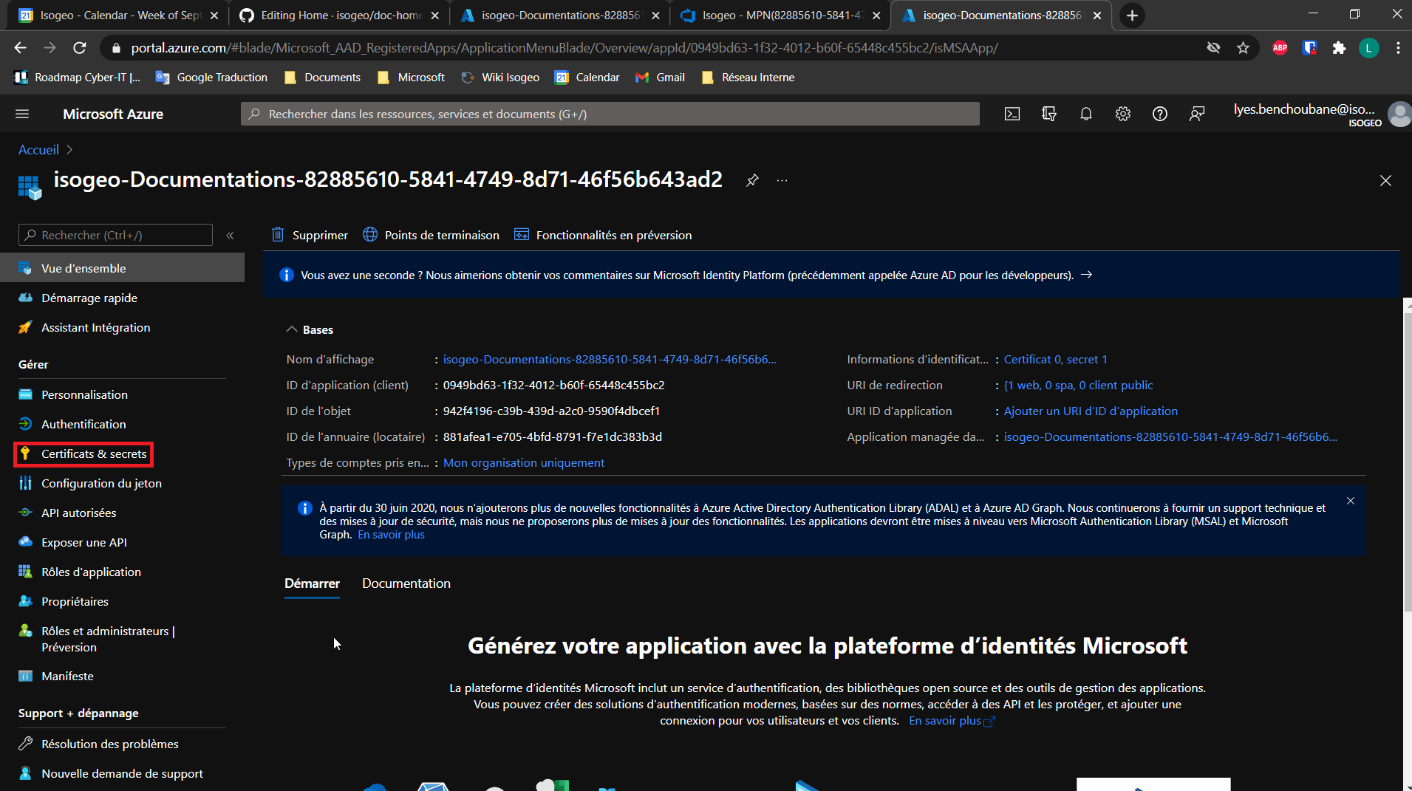Open the Bitwarden extension icon
Image resolution: width=1412 pixels, height=791 pixels.
(x=1309, y=48)
